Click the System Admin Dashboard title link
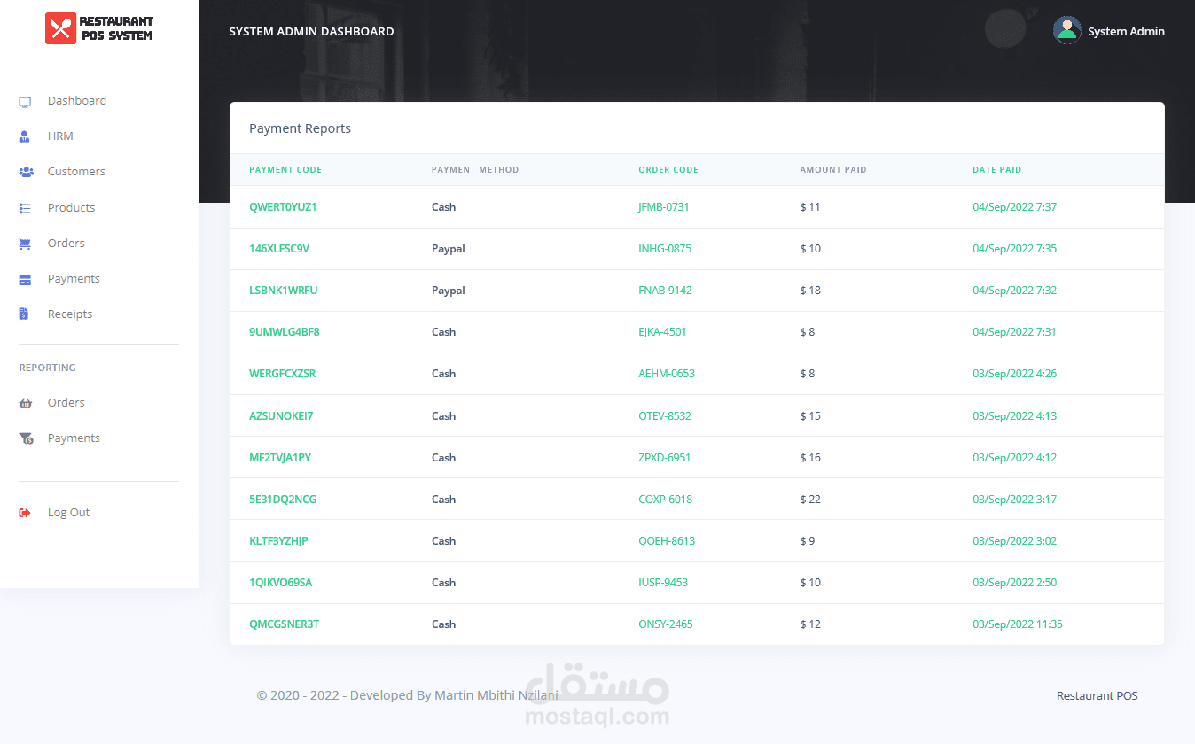Image resolution: width=1195 pixels, height=744 pixels. [x=311, y=31]
